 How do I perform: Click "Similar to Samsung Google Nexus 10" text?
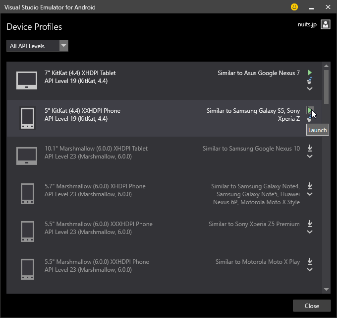(x=251, y=149)
